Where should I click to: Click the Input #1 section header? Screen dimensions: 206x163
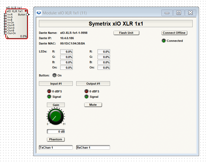click(56, 84)
